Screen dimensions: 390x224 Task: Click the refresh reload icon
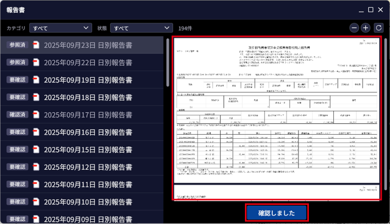(379, 28)
